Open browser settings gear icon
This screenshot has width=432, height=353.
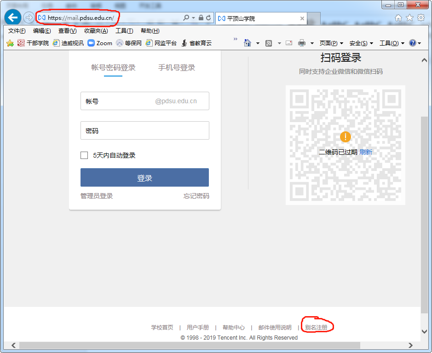click(421, 18)
